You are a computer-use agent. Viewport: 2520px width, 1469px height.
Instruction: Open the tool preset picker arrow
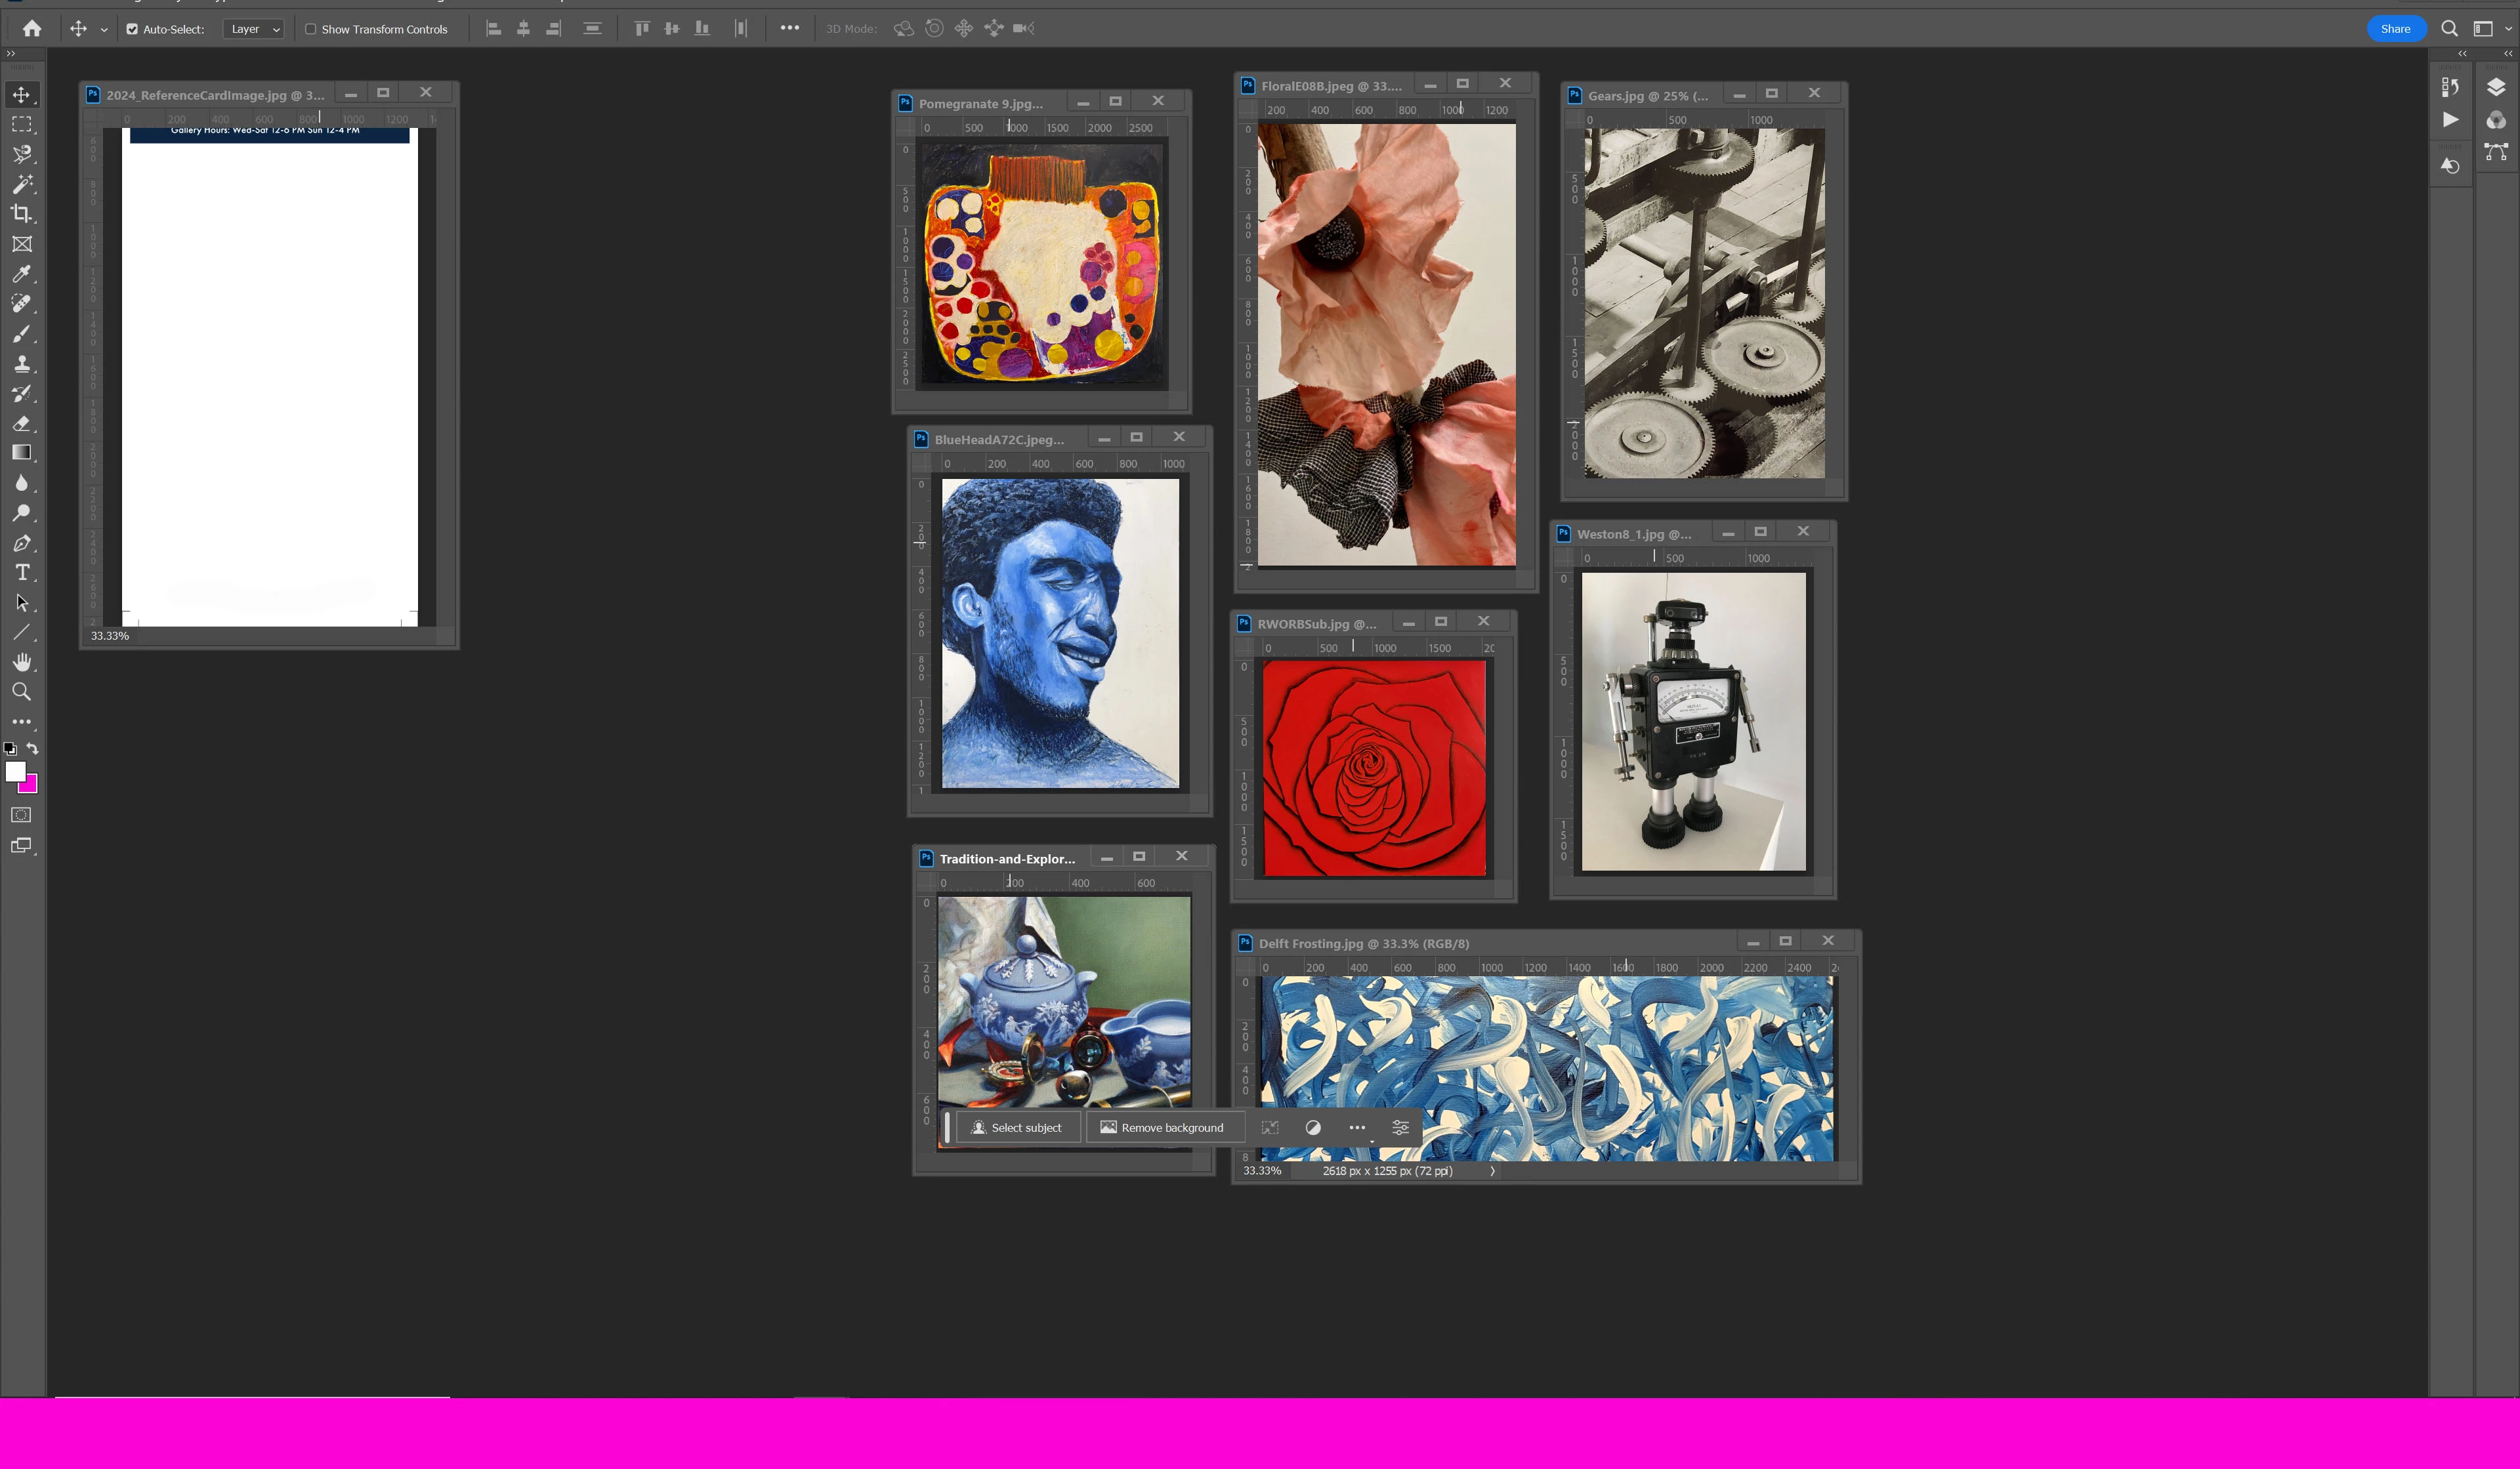(104, 30)
